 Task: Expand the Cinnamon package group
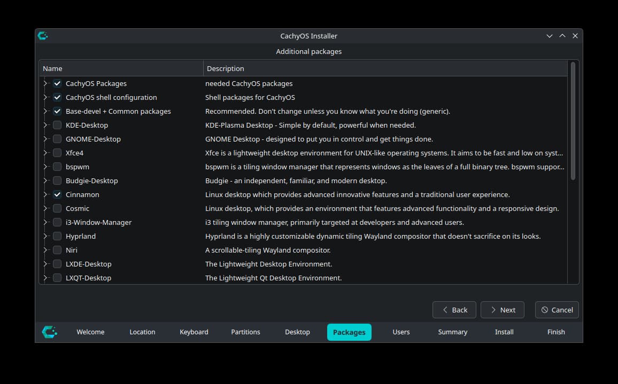point(45,194)
